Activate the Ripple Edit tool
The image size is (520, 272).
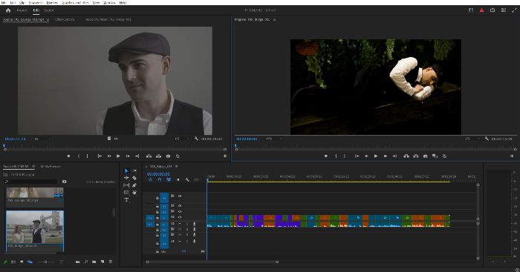[126, 178]
